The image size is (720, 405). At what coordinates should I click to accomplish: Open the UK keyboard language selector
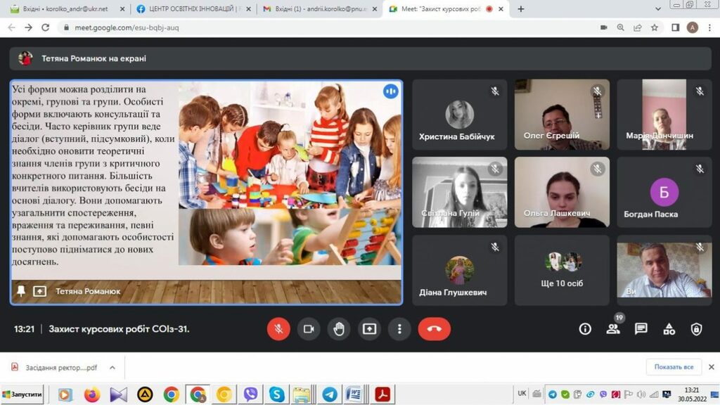tap(522, 394)
